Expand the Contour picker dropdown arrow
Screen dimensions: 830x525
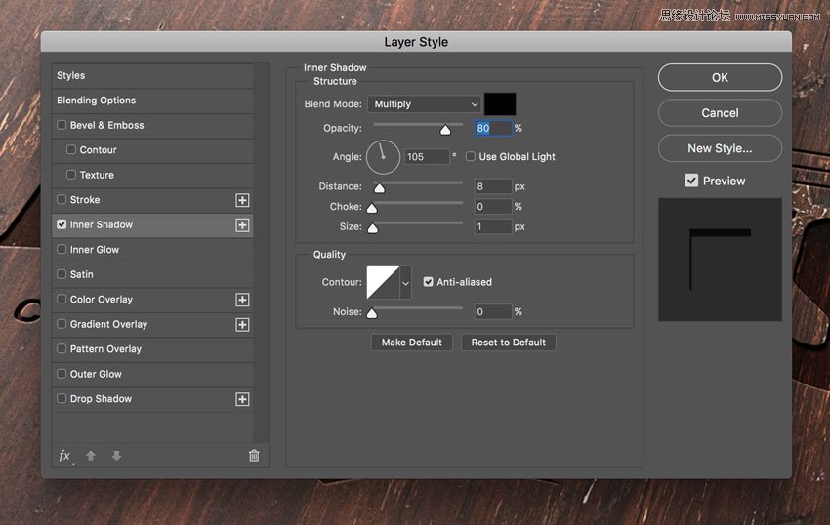(x=405, y=283)
